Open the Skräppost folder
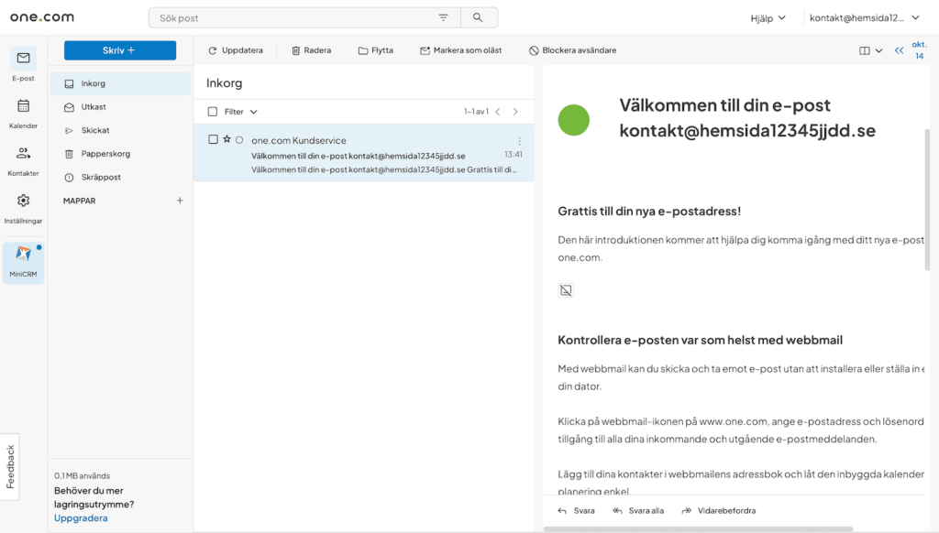Image resolution: width=939 pixels, height=533 pixels. pyautogui.click(x=120, y=177)
